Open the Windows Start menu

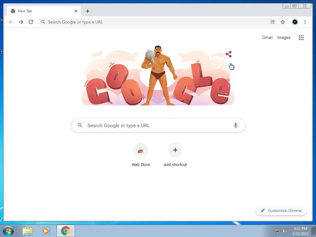tap(8, 231)
